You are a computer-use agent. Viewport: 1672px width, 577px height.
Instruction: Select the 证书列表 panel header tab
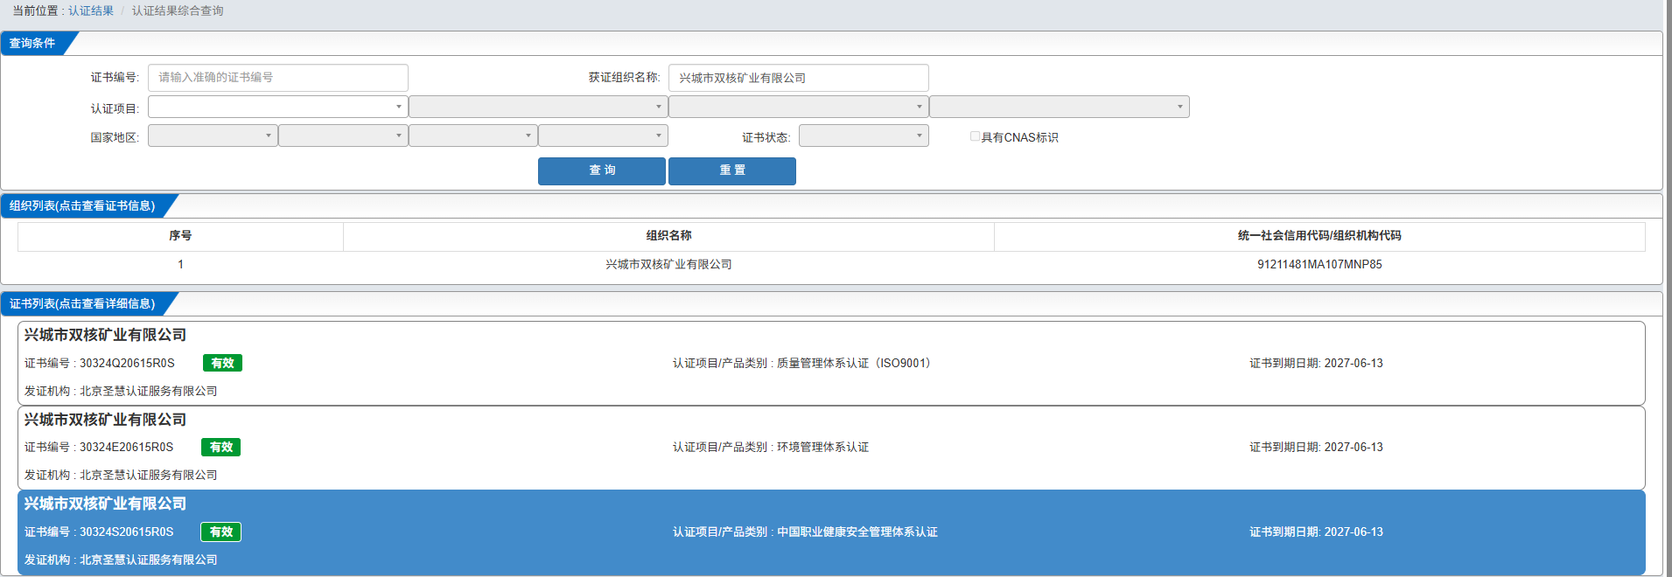click(x=83, y=303)
